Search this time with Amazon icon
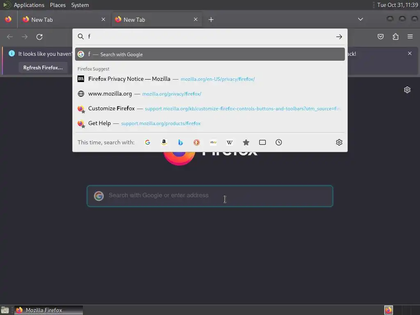 (x=164, y=142)
